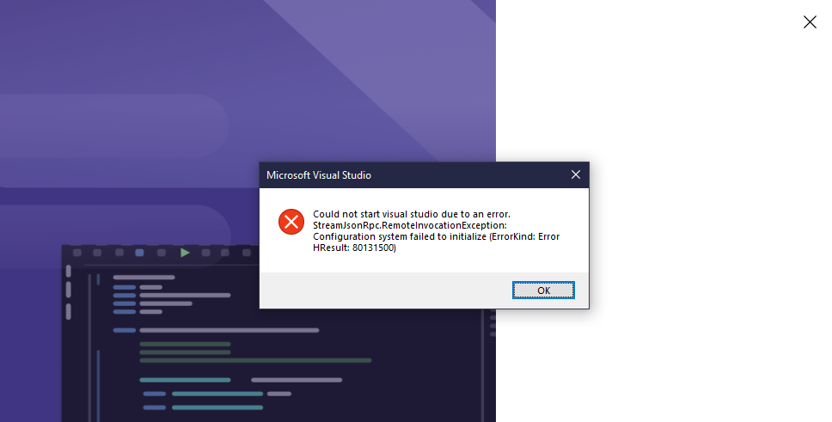
Task: Click the green play triangle in illustration
Action: pos(185,253)
